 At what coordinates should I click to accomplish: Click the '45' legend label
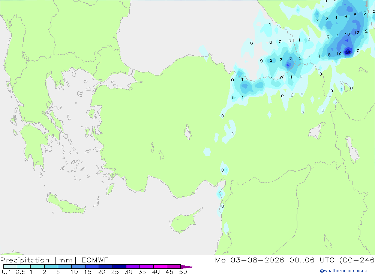[169, 272]
